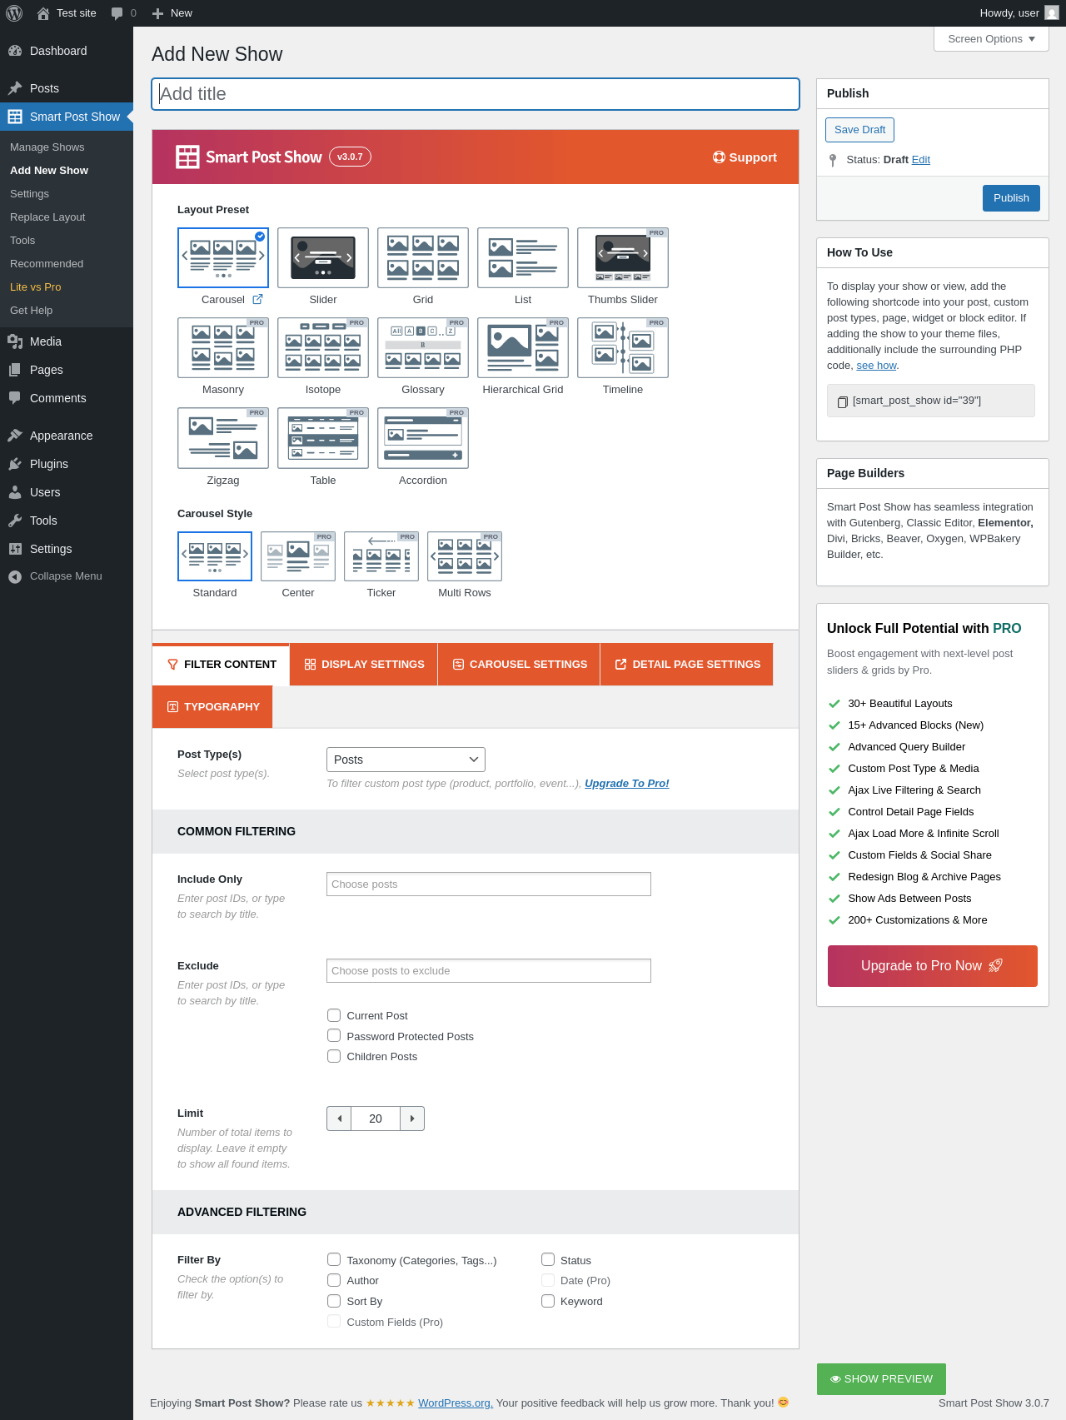Screen dimensions: 1066x1420
Task: Toggle the Status filter checkbox
Action: tap(548, 1259)
